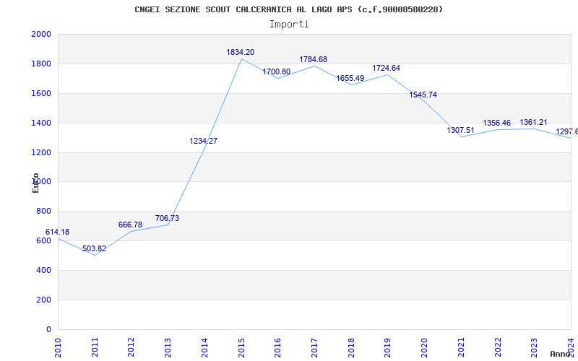Image resolution: width=578 pixels, height=361 pixels.
Task: Click the 666.78 data label
Action: click(x=130, y=225)
